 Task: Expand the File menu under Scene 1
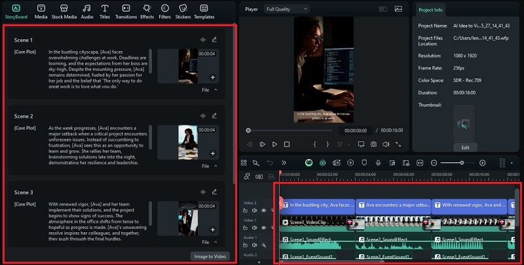[210, 90]
